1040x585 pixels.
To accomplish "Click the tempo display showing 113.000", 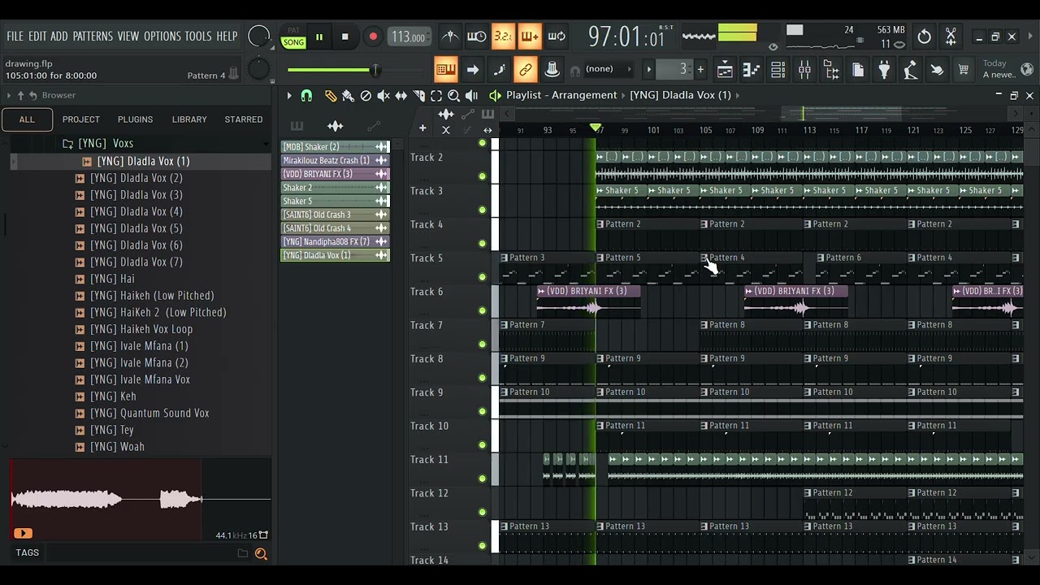I will 408,37.
